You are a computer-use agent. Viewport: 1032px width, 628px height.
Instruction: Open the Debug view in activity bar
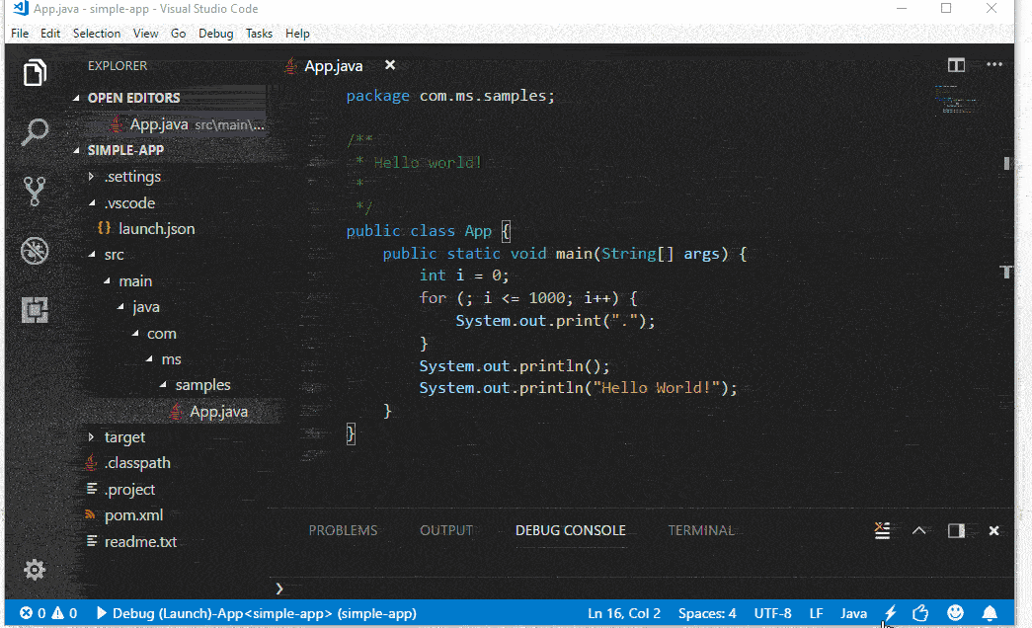(35, 251)
